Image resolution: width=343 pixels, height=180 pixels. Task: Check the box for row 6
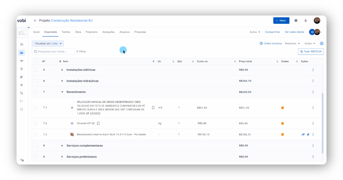35,81
